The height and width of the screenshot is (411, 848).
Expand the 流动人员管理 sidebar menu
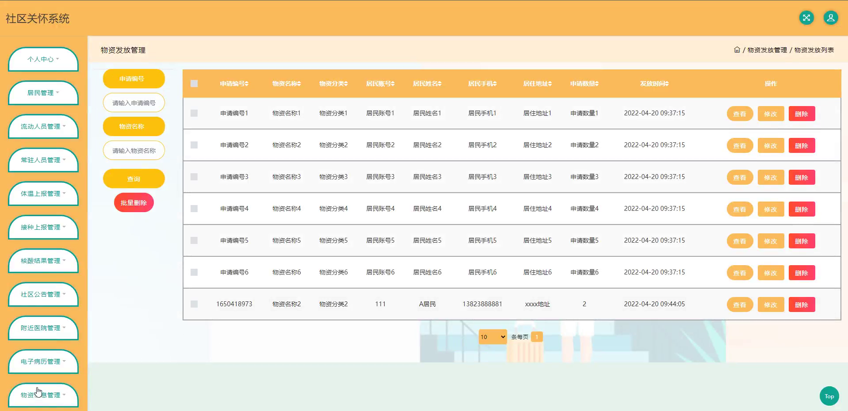pyautogui.click(x=43, y=126)
